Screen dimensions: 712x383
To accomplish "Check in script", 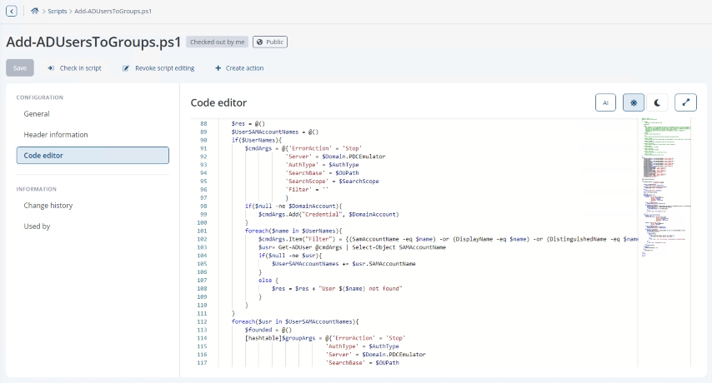I will point(74,68).
